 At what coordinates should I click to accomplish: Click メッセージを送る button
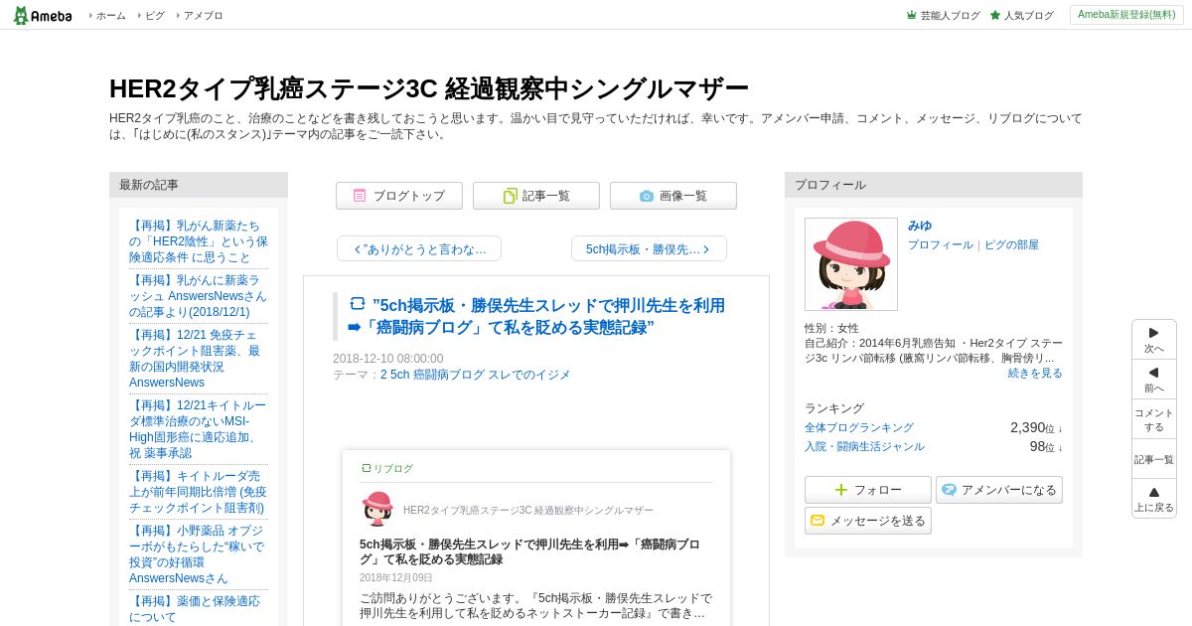(x=868, y=521)
